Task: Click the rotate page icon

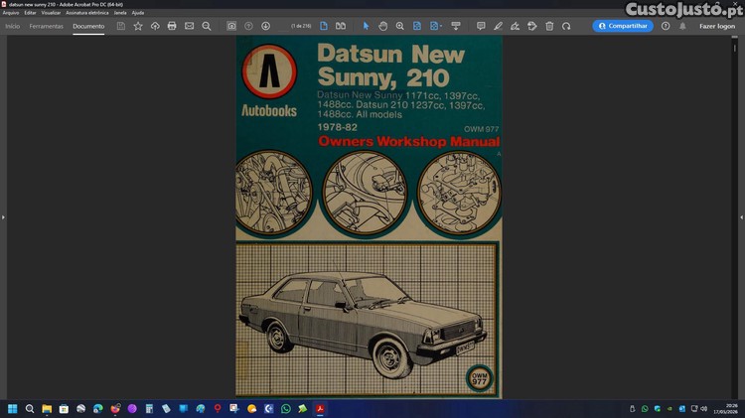Action: (x=566, y=26)
